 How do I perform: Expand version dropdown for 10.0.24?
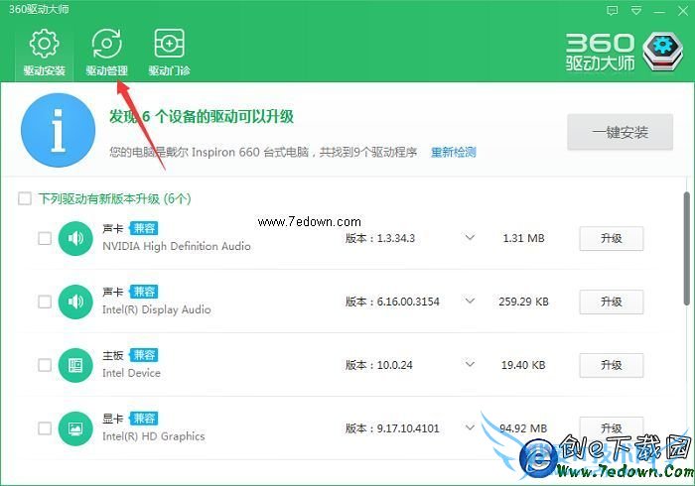470,364
